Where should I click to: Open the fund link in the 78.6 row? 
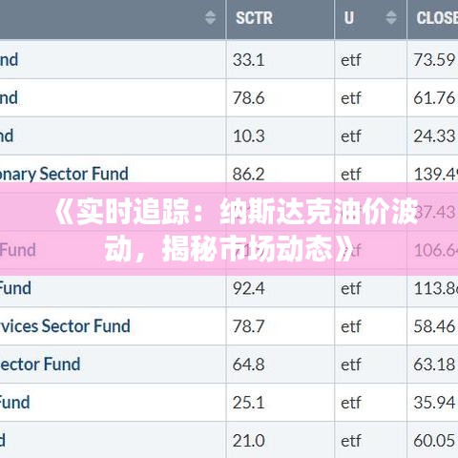point(9,97)
